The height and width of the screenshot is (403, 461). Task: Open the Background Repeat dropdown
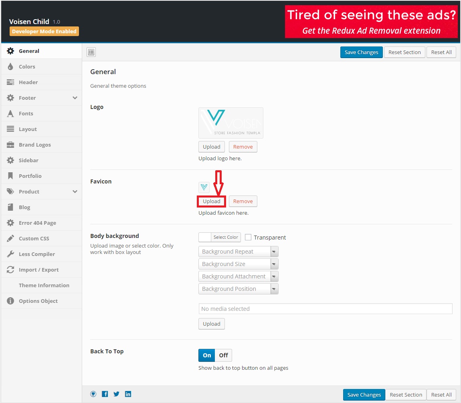tap(239, 252)
